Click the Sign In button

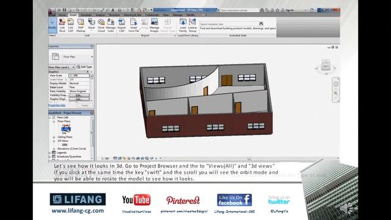point(288,10)
